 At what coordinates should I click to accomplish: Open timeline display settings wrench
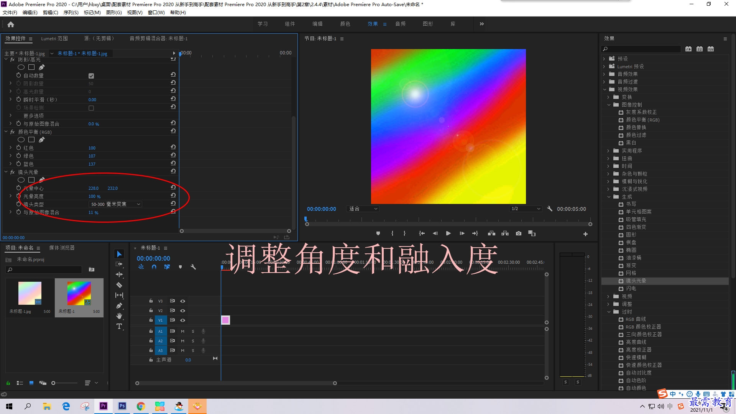(x=193, y=267)
